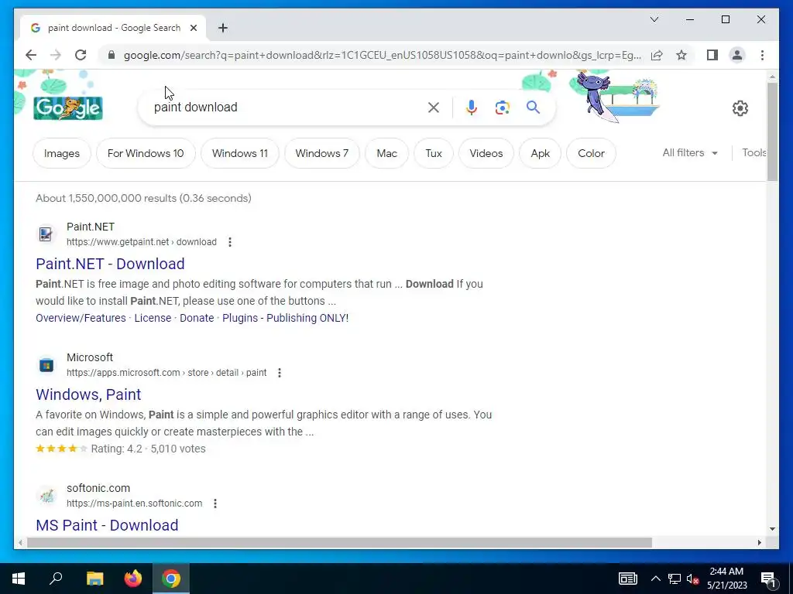Open tab search chevron in title bar
Image resolution: width=793 pixels, height=594 pixels.
[654, 19]
